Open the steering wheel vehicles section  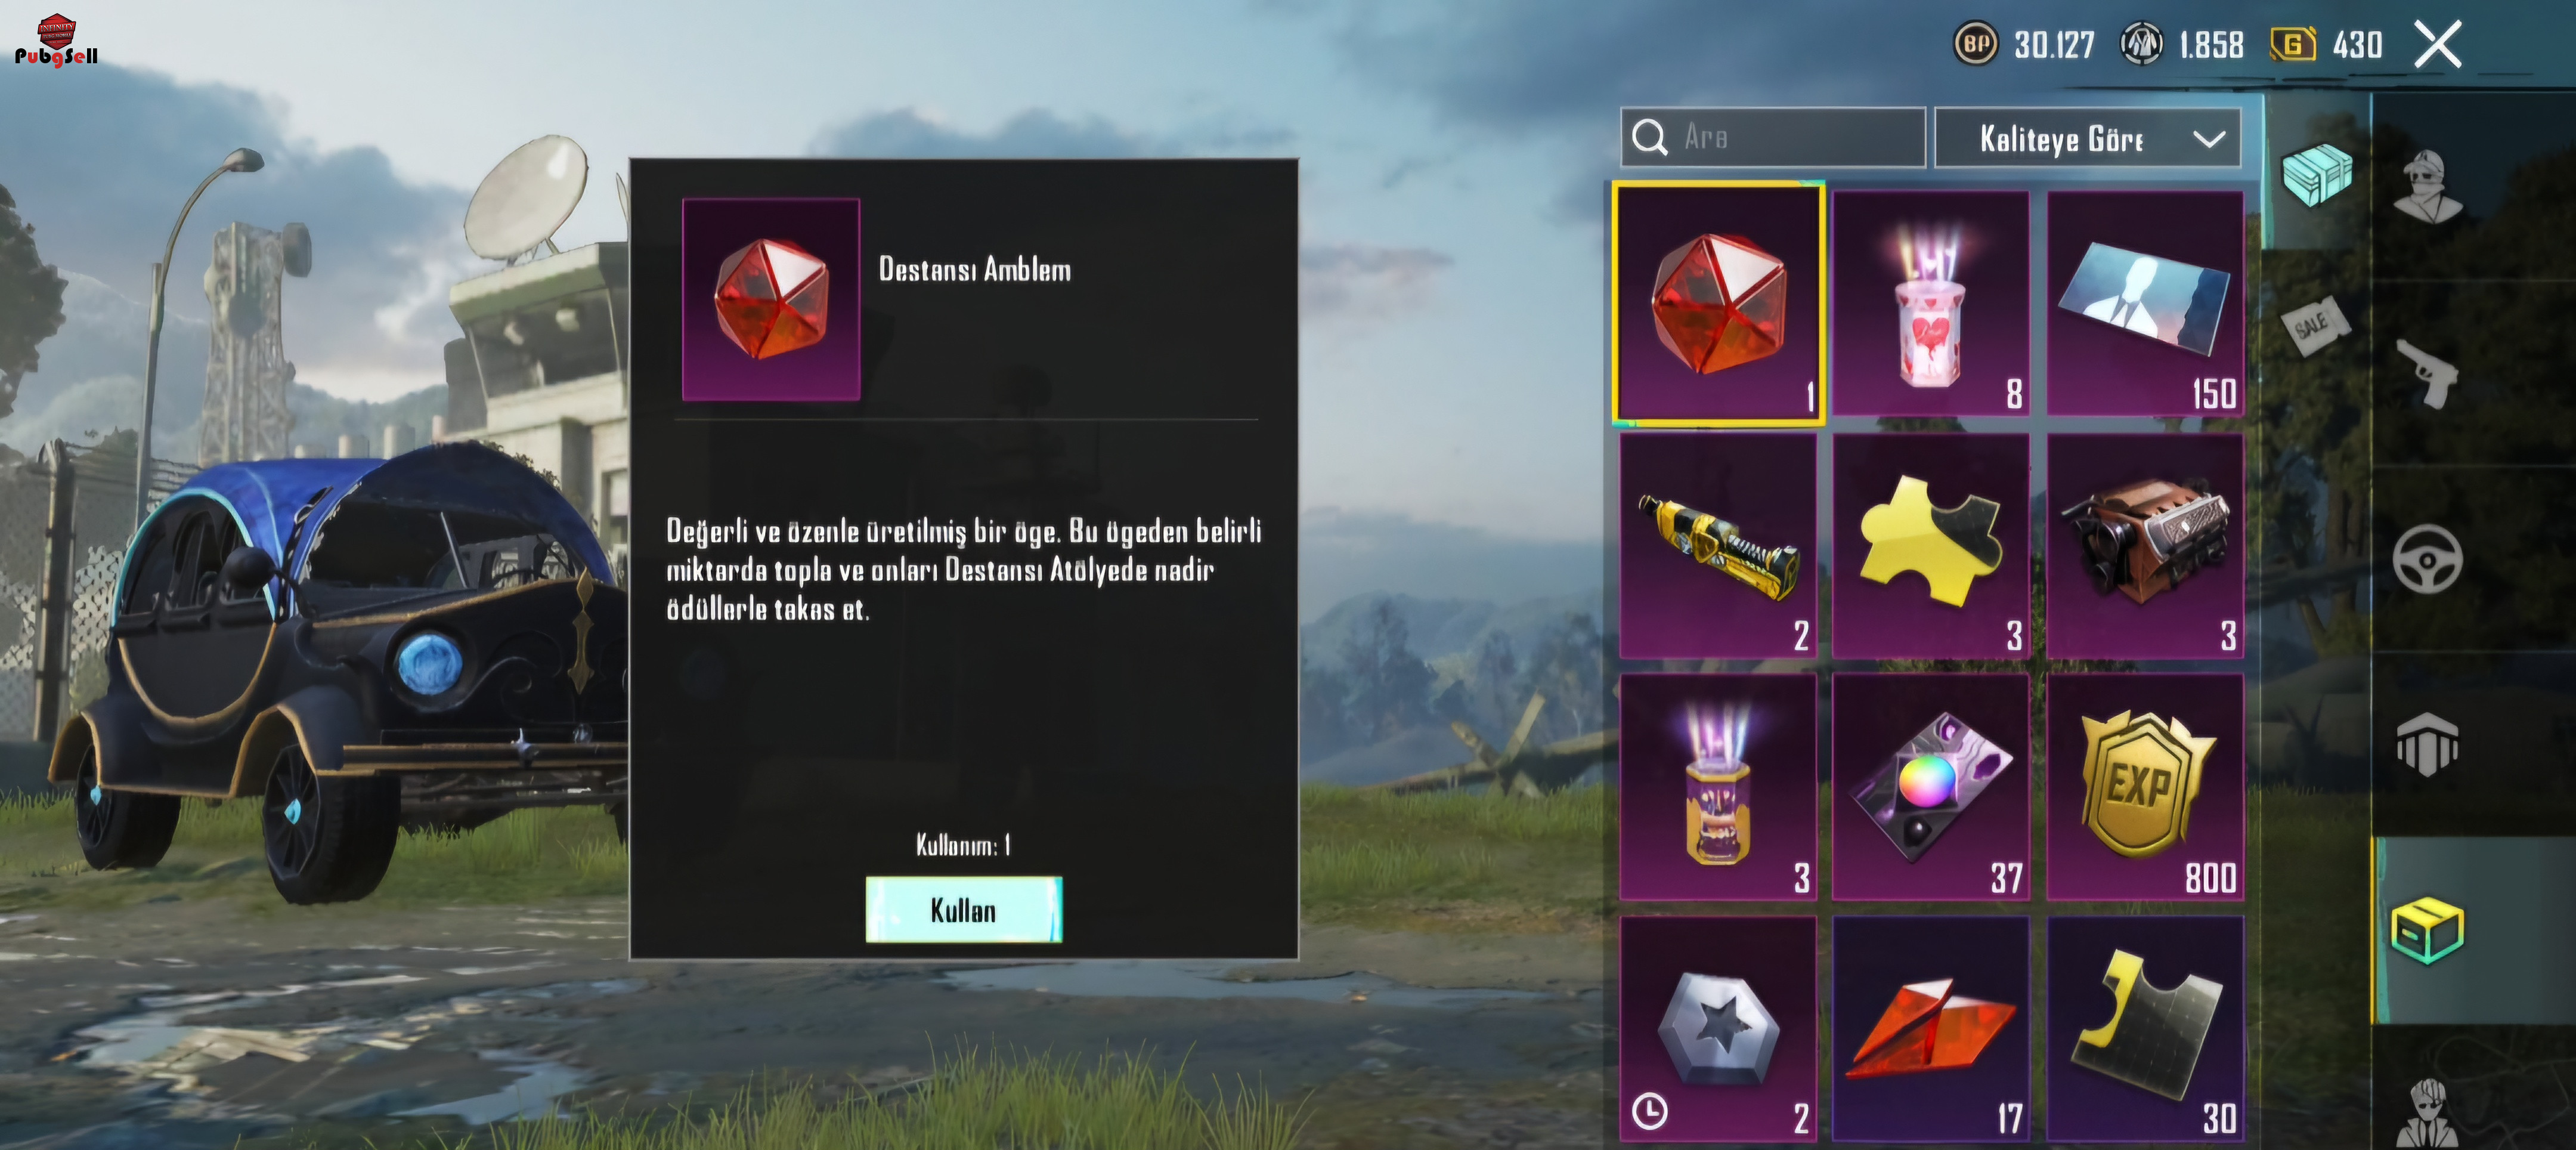tap(2428, 559)
